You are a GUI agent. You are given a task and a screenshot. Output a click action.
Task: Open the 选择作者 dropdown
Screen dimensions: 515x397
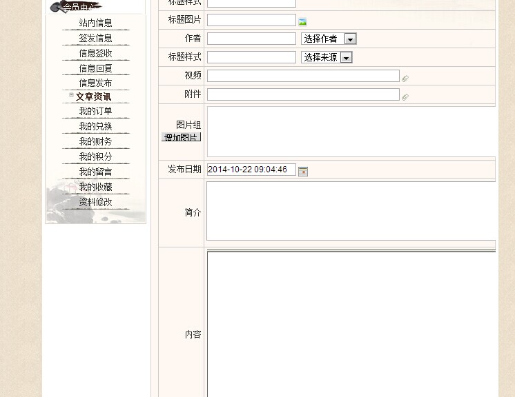[x=329, y=39]
